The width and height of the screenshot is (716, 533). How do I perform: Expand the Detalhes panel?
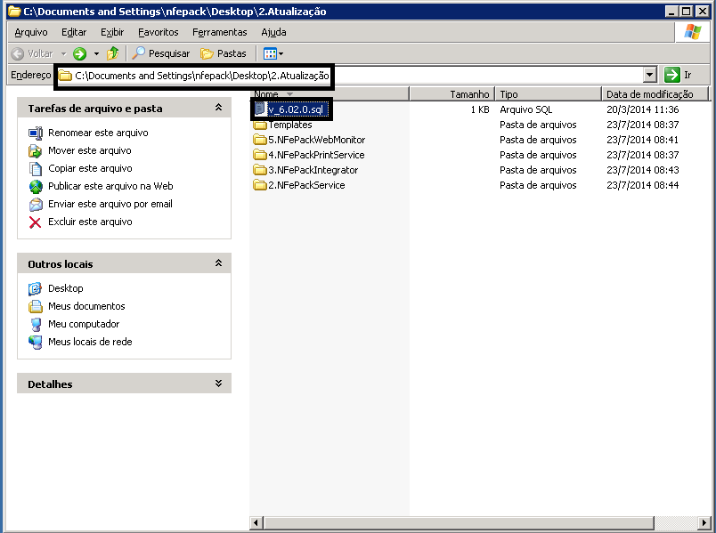[x=218, y=384]
